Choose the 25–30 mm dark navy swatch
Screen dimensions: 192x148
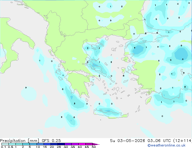point(61,144)
